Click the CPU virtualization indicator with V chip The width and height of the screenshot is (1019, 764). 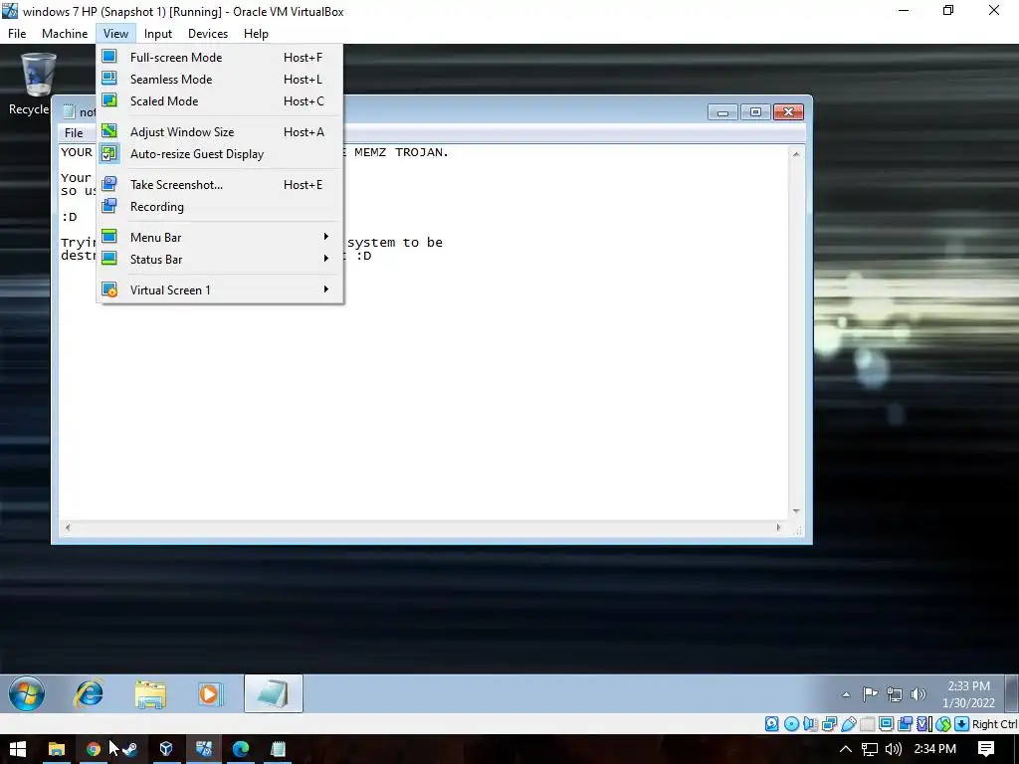pos(923,724)
